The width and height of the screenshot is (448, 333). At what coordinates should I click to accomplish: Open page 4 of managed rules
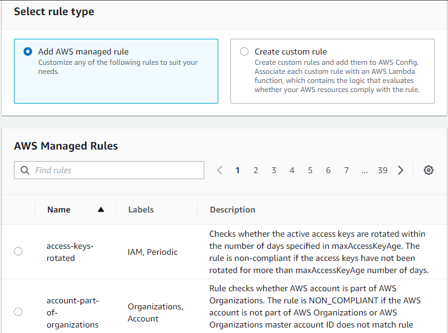click(x=292, y=170)
